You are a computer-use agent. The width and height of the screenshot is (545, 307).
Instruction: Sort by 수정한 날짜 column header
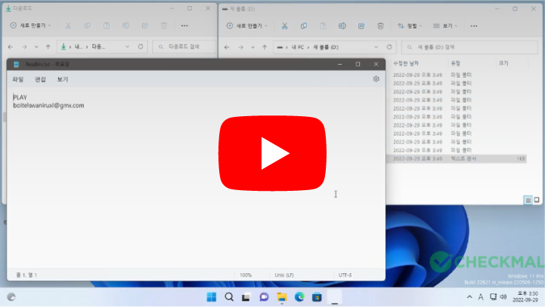coord(406,63)
